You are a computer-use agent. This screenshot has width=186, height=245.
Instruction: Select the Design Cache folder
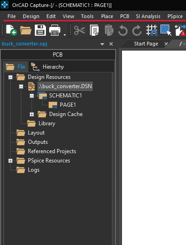coord(66,114)
